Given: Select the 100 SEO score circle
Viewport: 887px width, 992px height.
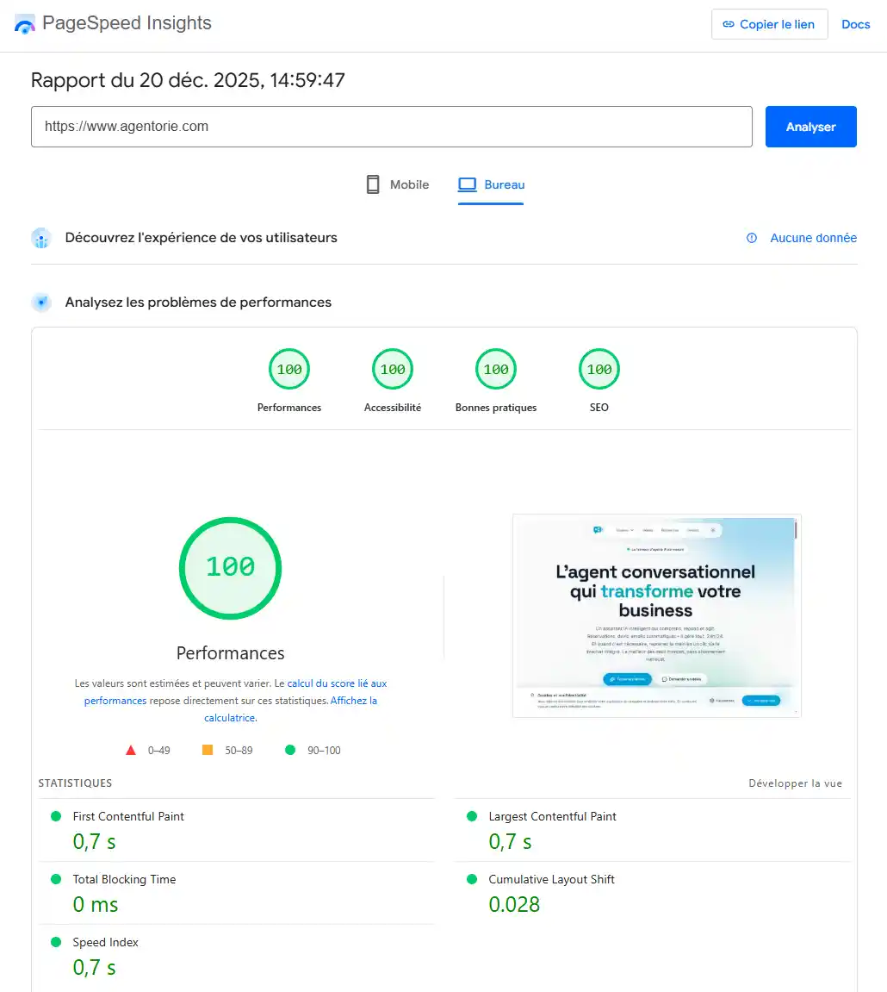Looking at the screenshot, I should (599, 369).
